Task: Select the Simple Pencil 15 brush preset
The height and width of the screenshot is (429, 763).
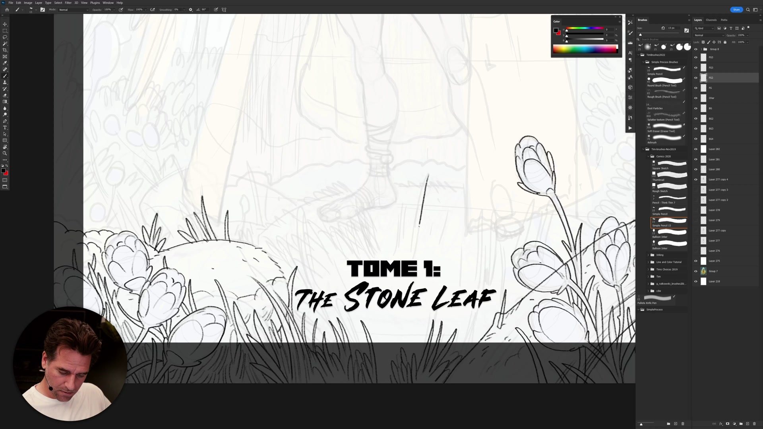Action: tap(668, 222)
